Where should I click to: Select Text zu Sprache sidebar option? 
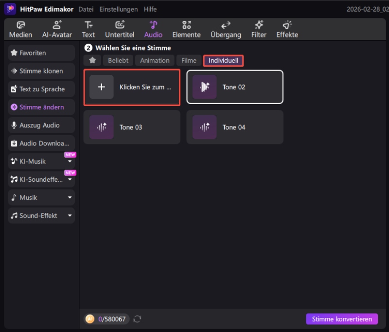(x=41, y=89)
